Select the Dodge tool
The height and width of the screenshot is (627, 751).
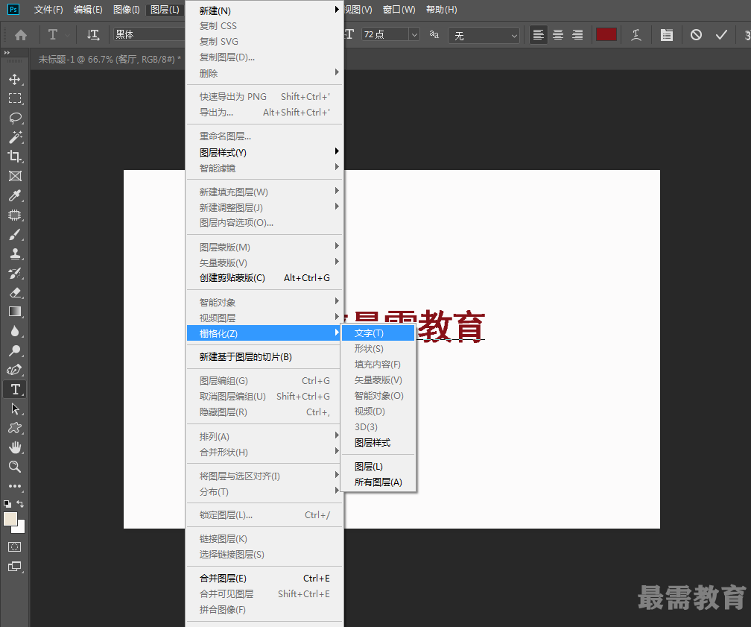point(15,350)
